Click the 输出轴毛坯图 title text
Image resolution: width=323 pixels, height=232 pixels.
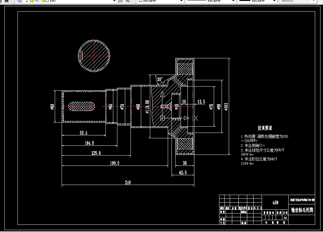302,210
